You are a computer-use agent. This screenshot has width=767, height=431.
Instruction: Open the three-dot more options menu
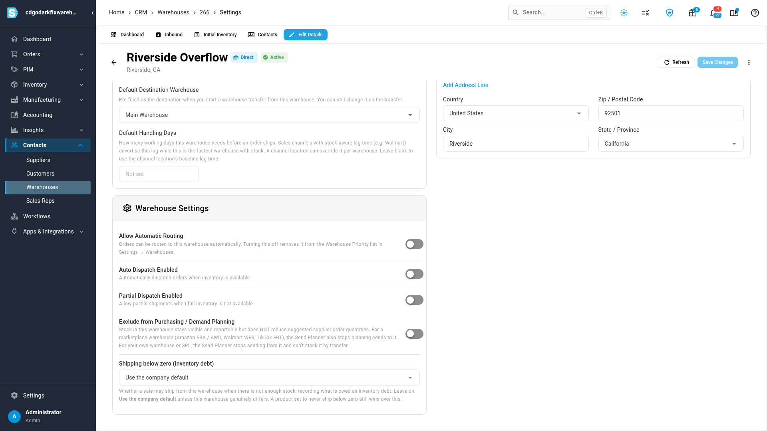click(x=749, y=62)
